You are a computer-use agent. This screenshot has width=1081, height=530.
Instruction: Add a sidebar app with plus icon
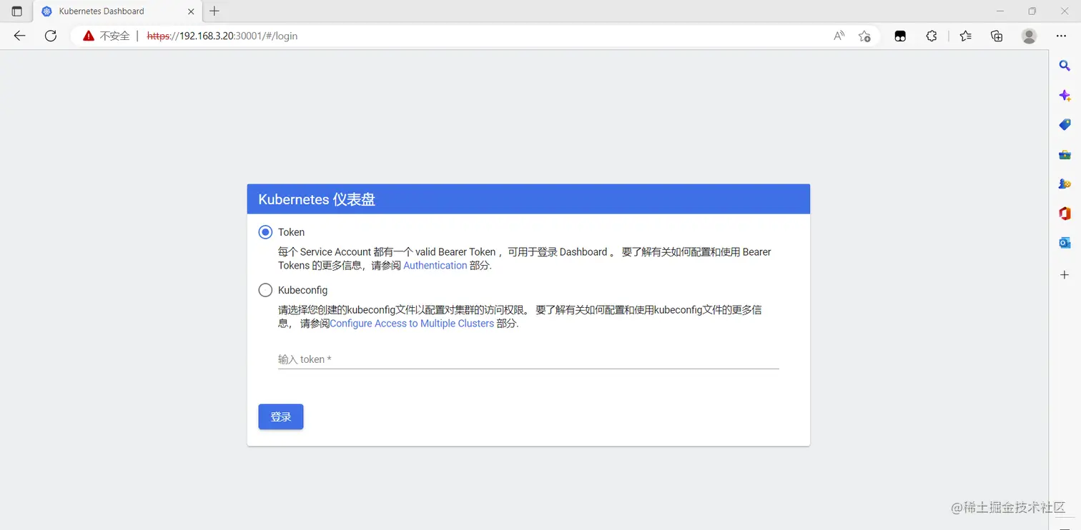point(1065,275)
